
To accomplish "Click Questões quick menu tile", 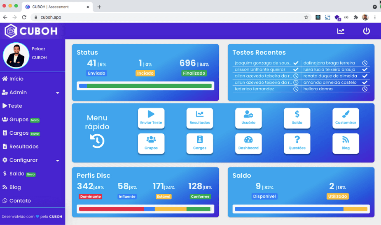I will click(x=297, y=143).
